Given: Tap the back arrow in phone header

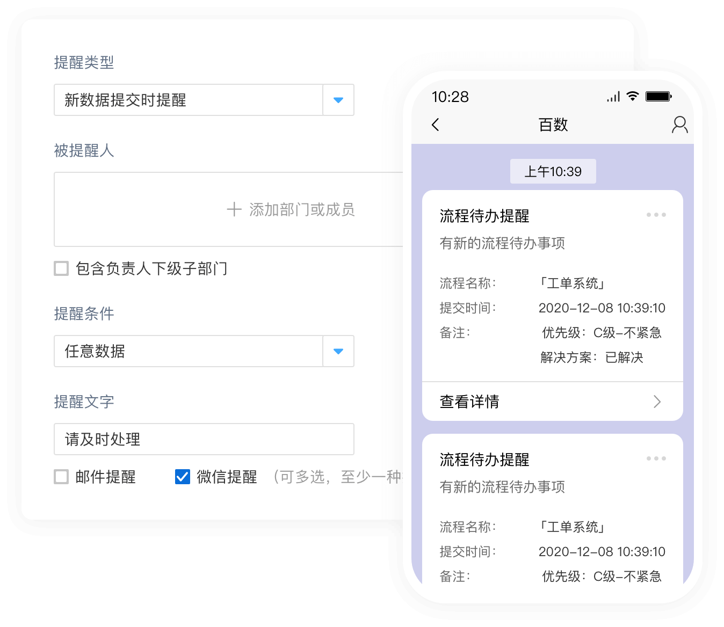Looking at the screenshot, I should [x=436, y=125].
